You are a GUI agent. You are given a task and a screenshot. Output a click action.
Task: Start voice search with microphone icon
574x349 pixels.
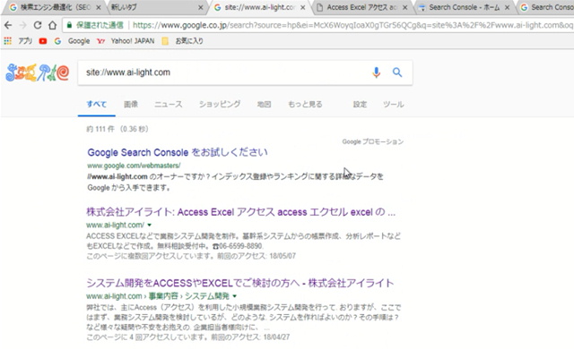(376, 72)
